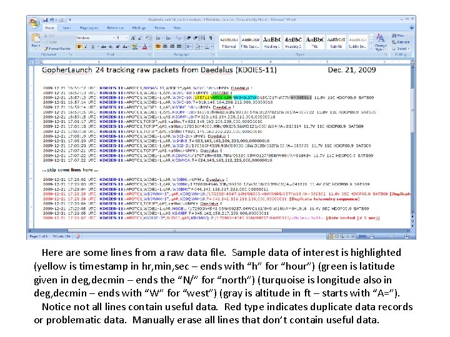
Task: Expand the styles gallery More arrow
Action: tap(371, 48)
